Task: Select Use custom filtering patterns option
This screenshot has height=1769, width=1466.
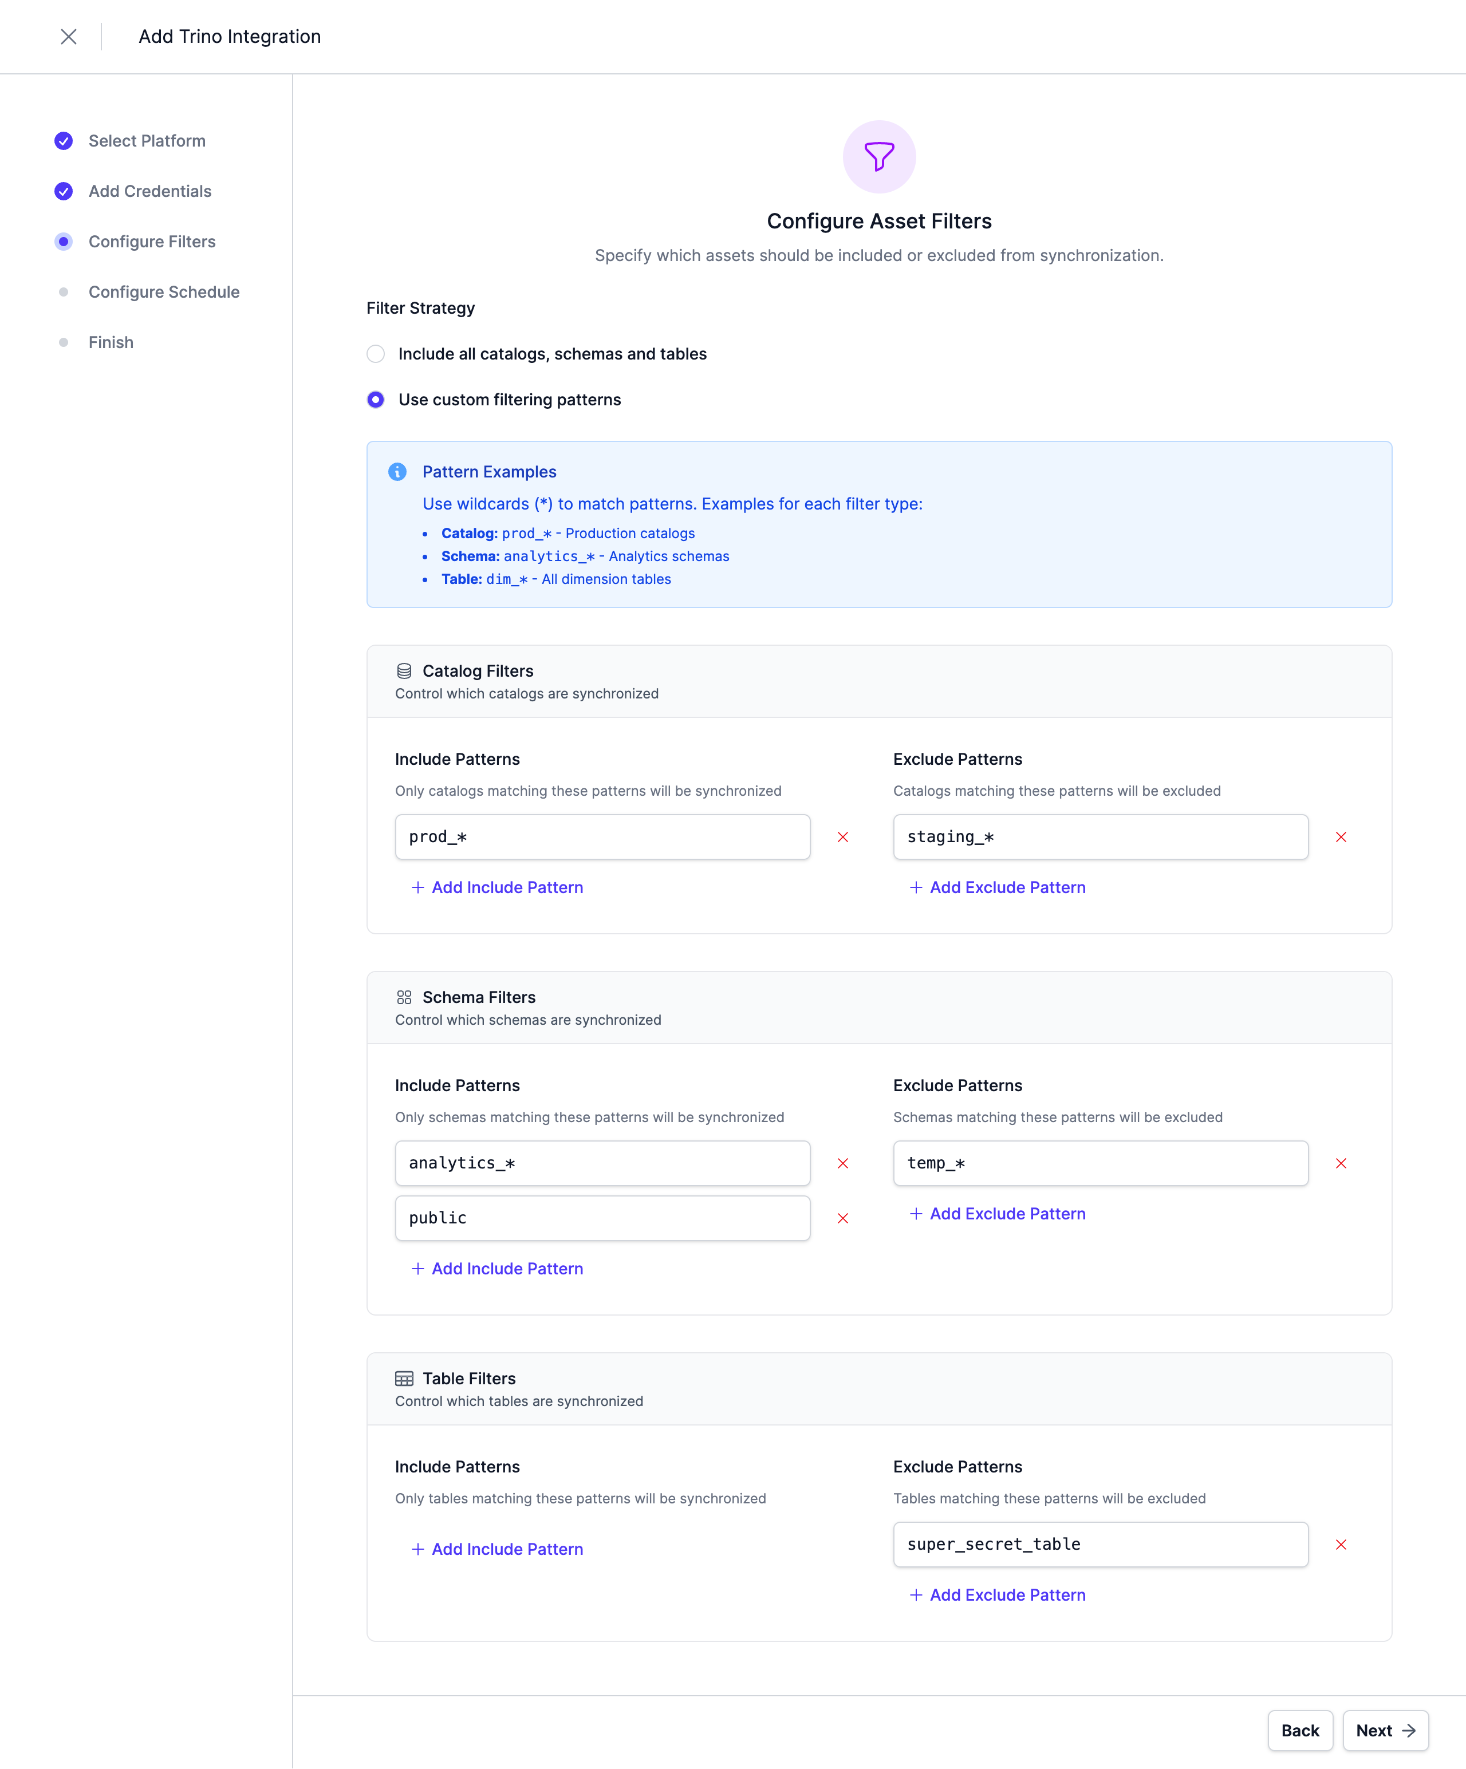Action: point(376,399)
